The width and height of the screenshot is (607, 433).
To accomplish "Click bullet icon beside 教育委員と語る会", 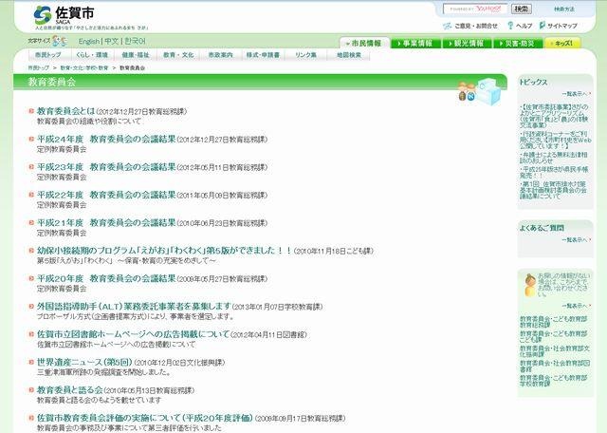I will (31, 390).
